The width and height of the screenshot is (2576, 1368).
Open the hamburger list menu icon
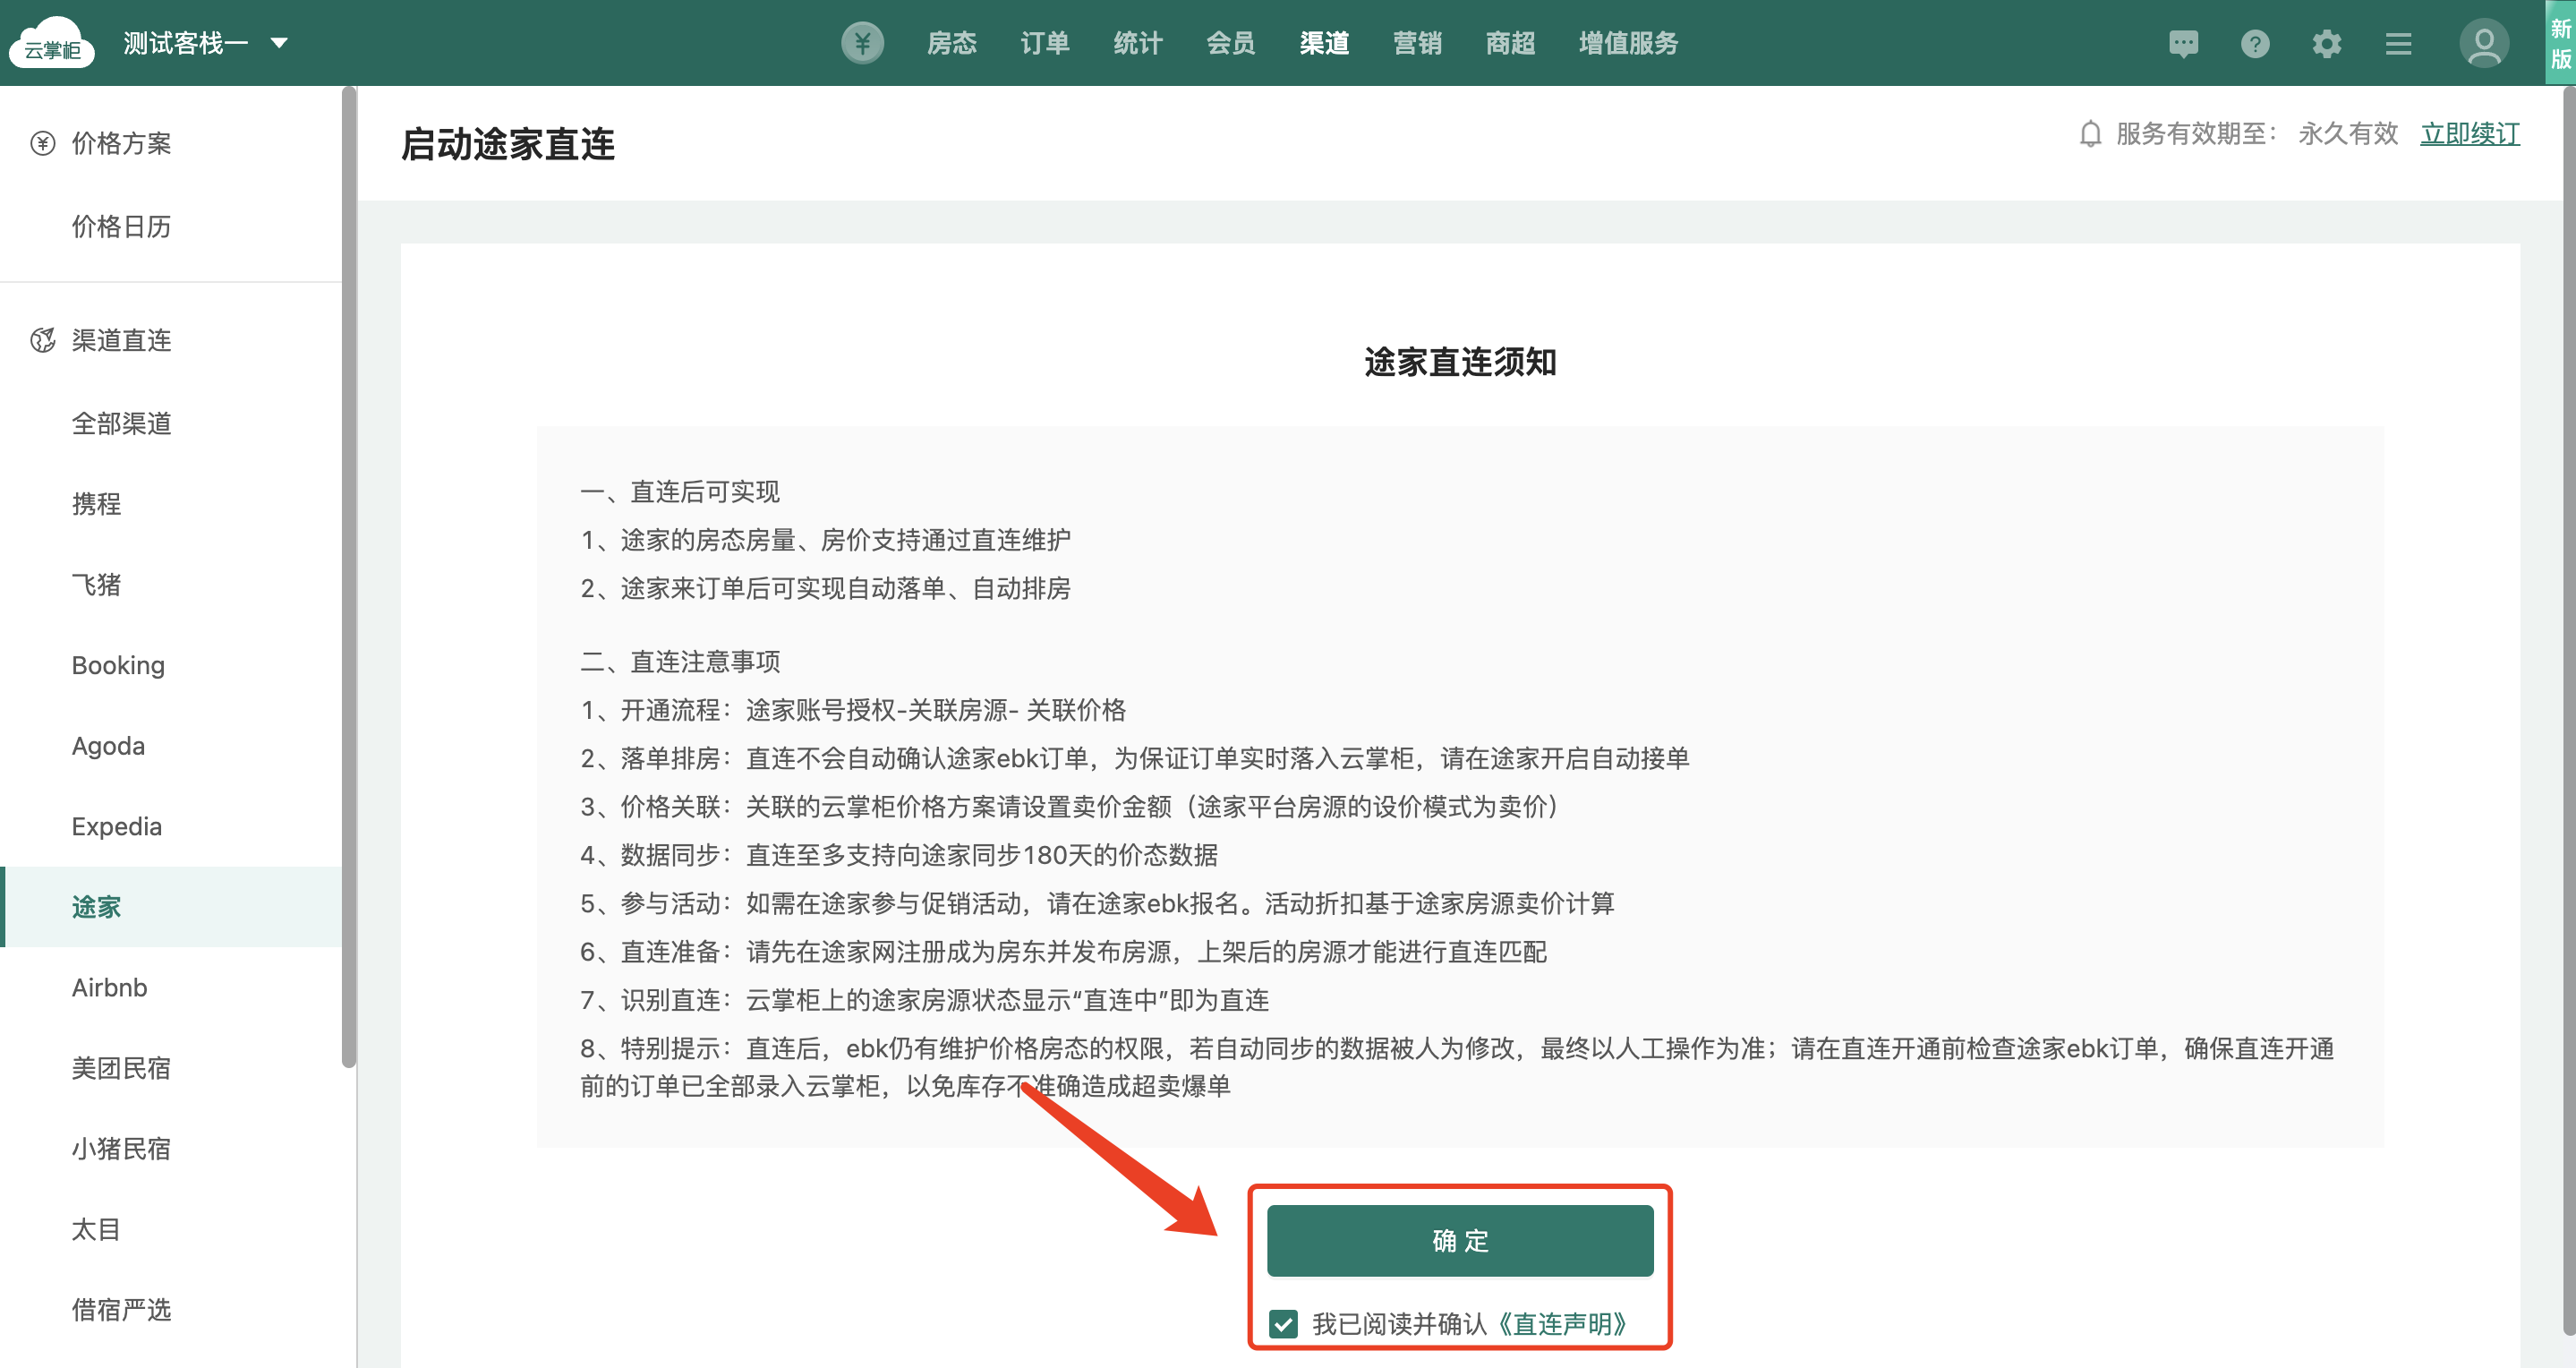pyautogui.click(x=2398, y=44)
